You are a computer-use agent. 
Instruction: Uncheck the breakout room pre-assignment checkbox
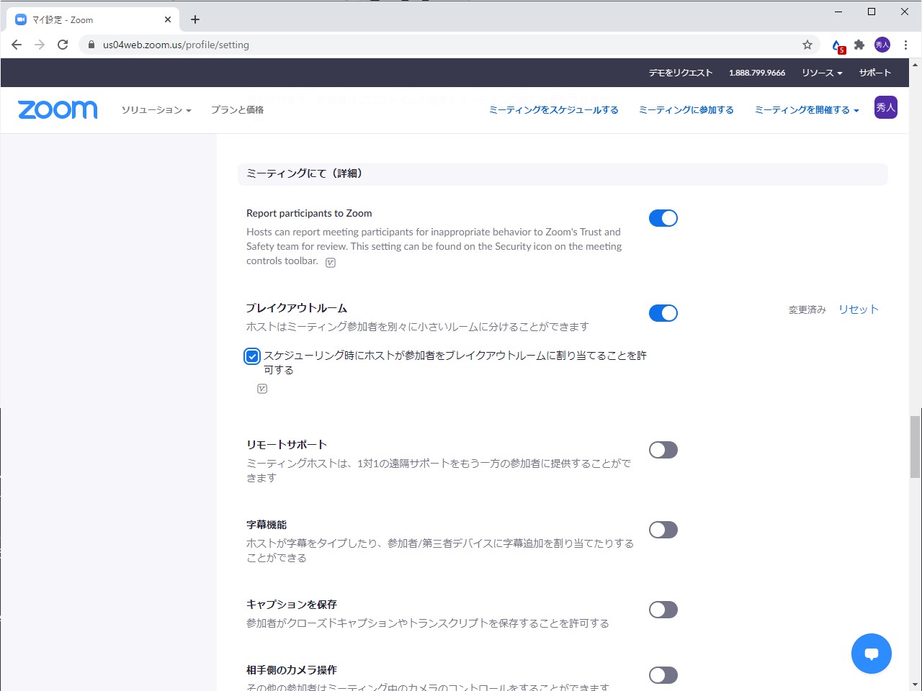[x=251, y=356]
